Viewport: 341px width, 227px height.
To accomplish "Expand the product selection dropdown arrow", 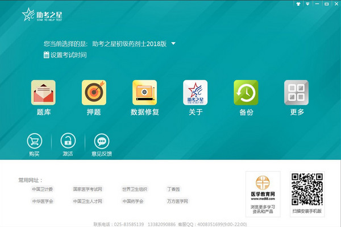I will click(x=173, y=44).
